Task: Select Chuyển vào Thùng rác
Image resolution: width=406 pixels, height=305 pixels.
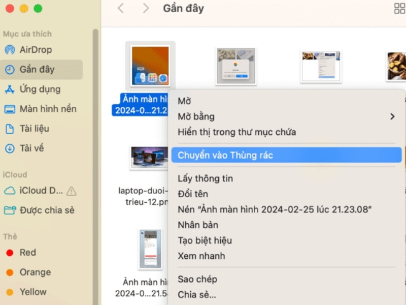Action: (x=286, y=155)
